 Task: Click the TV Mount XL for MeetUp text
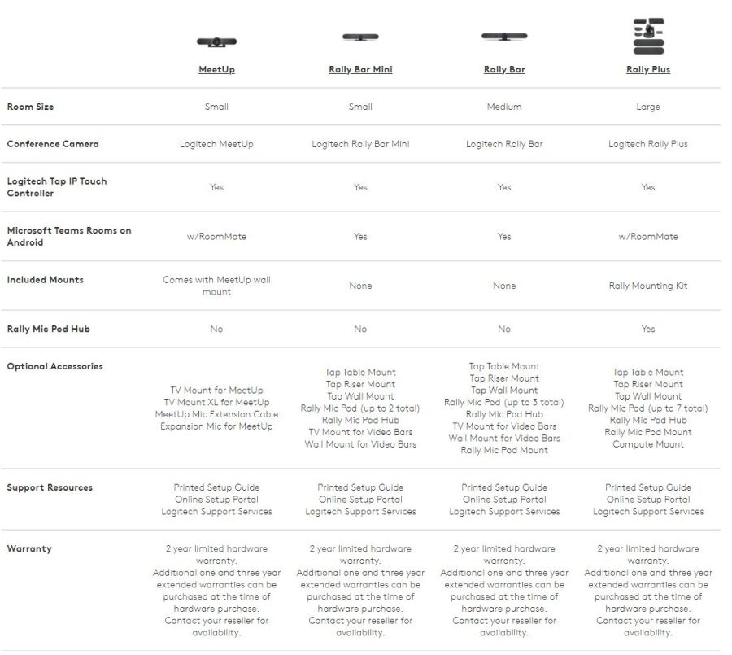point(216,402)
